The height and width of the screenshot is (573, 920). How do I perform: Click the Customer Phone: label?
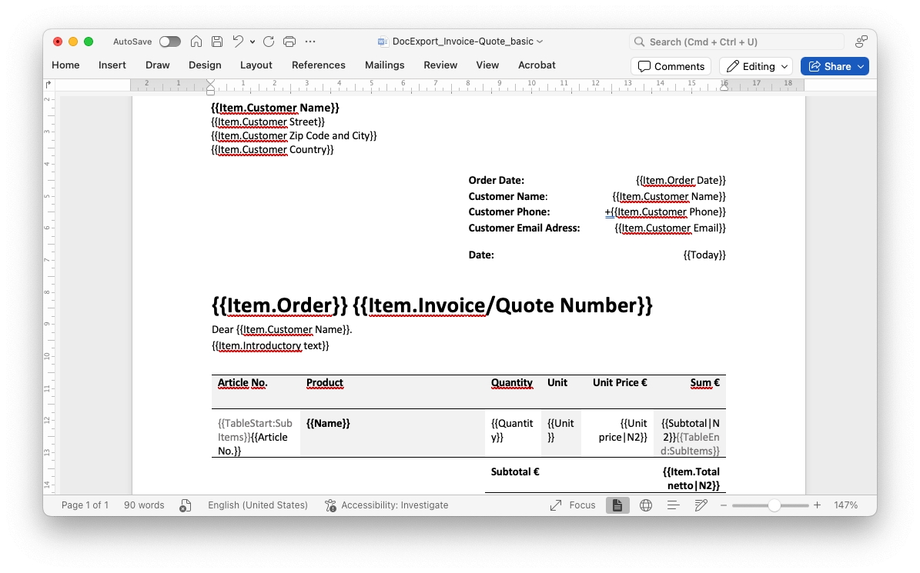click(x=509, y=212)
